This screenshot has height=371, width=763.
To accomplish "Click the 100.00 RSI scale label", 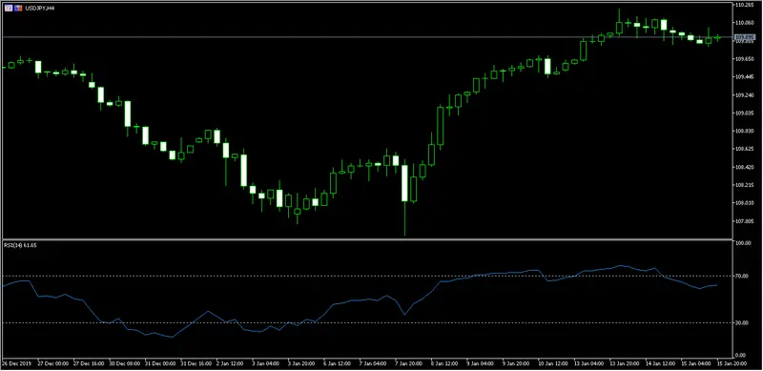I will click(742, 243).
